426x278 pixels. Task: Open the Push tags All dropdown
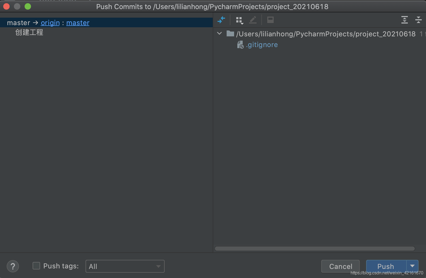pyautogui.click(x=125, y=266)
